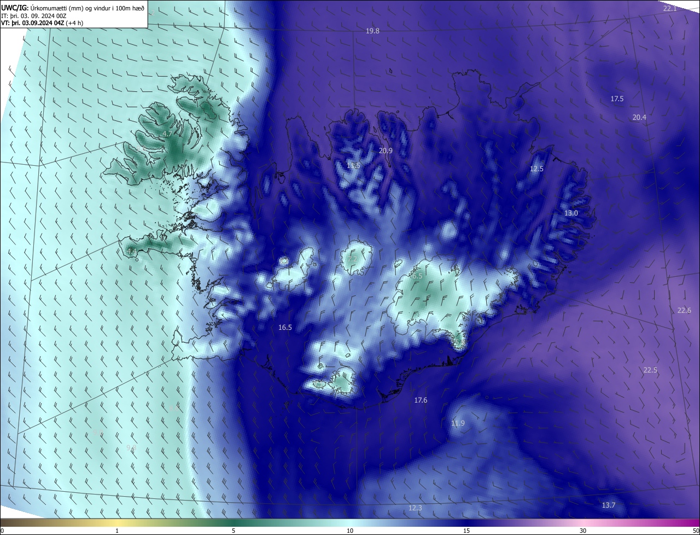Click the 22.1 value label
700x535 pixels.
pos(670,8)
